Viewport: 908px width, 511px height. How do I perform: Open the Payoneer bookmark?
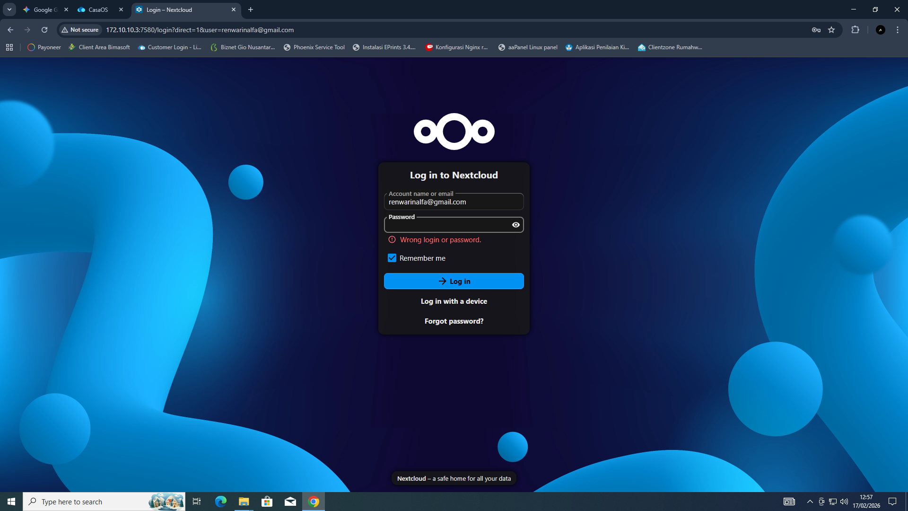click(44, 47)
